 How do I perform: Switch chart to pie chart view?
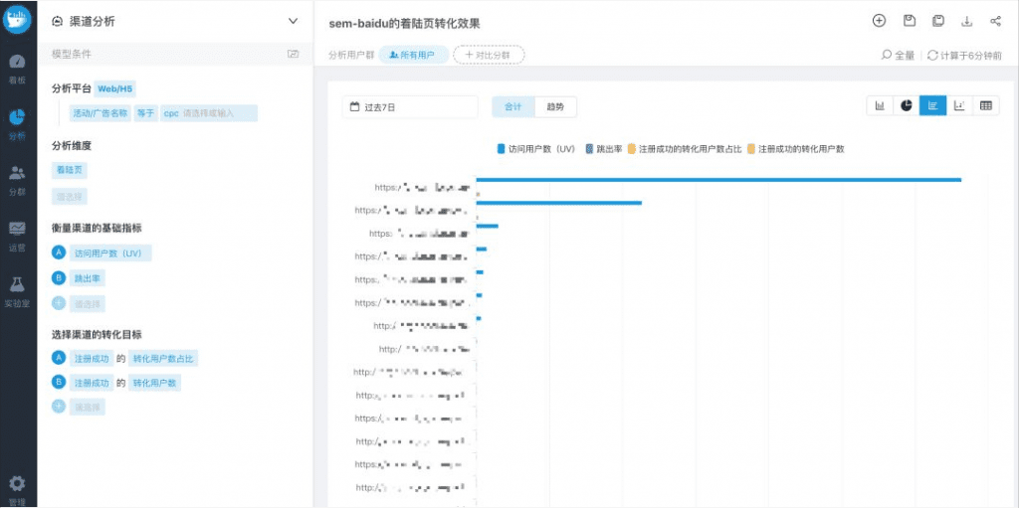pyautogui.click(x=907, y=106)
